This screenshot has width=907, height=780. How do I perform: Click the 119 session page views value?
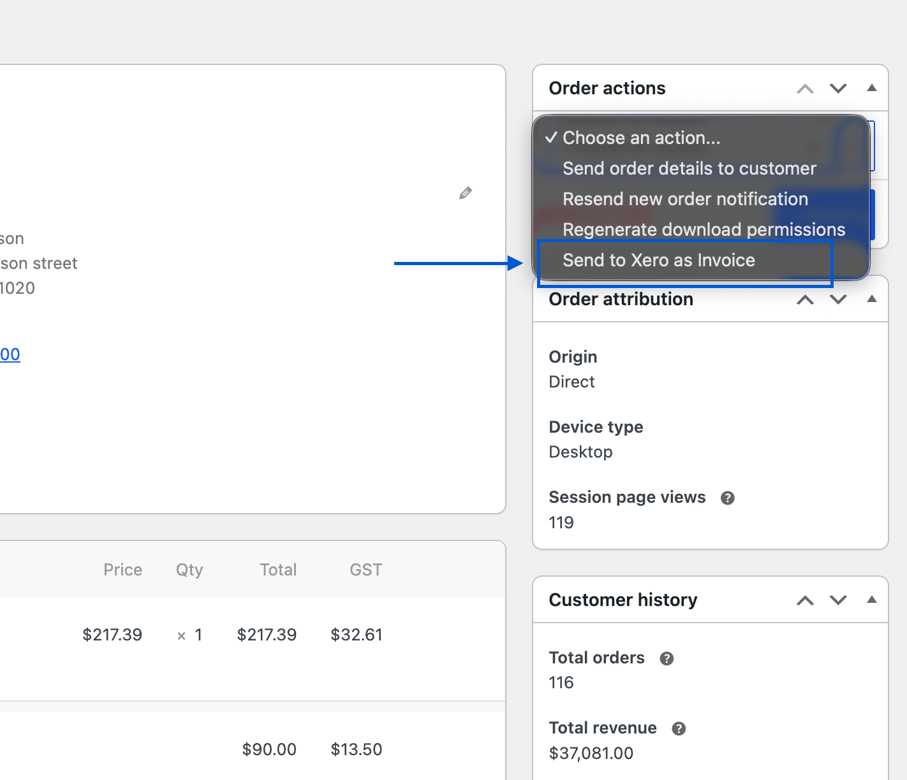[x=561, y=523]
